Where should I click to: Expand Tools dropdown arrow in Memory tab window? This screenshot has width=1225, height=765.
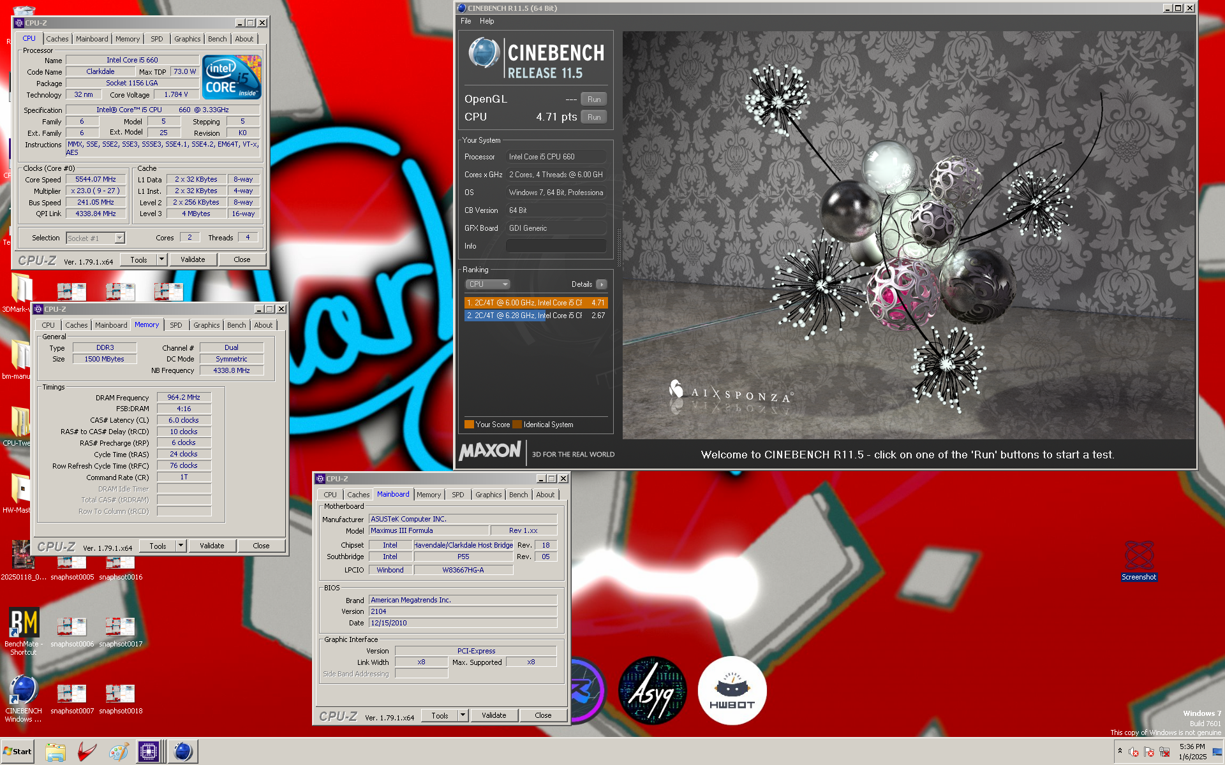[181, 546]
